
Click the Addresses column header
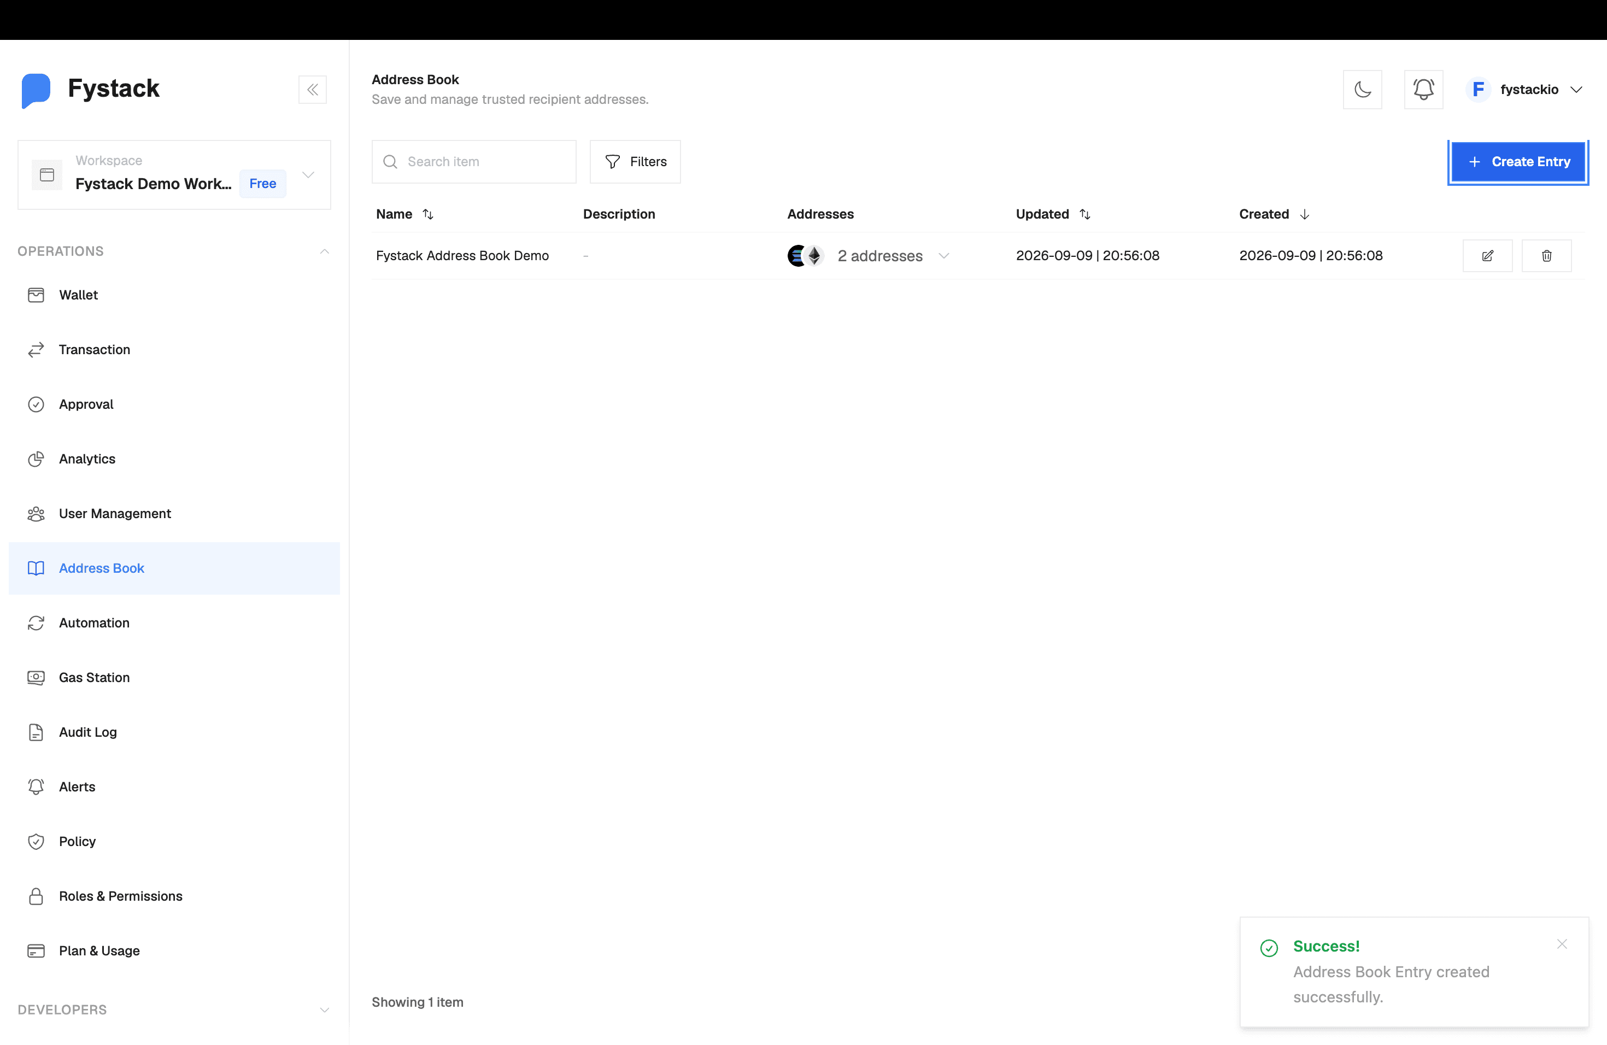coord(820,214)
